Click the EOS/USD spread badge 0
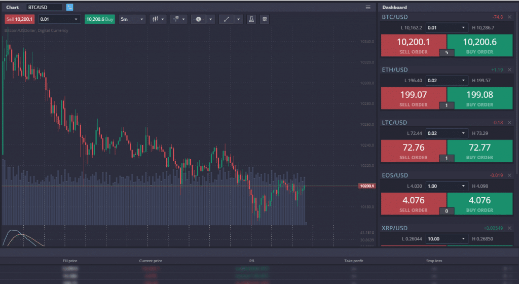 tap(447, 211)
